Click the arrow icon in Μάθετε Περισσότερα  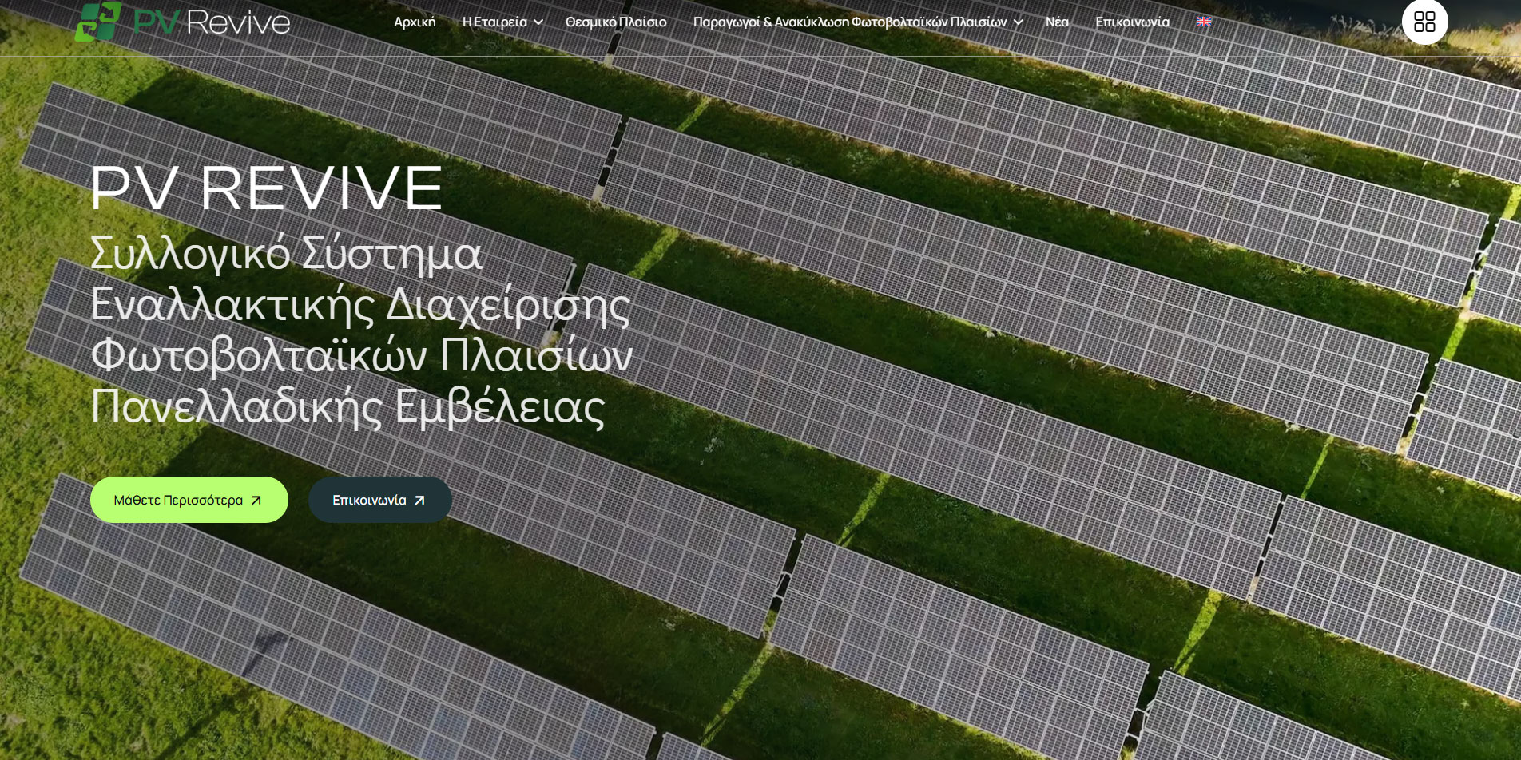click(x=256, y=501)
